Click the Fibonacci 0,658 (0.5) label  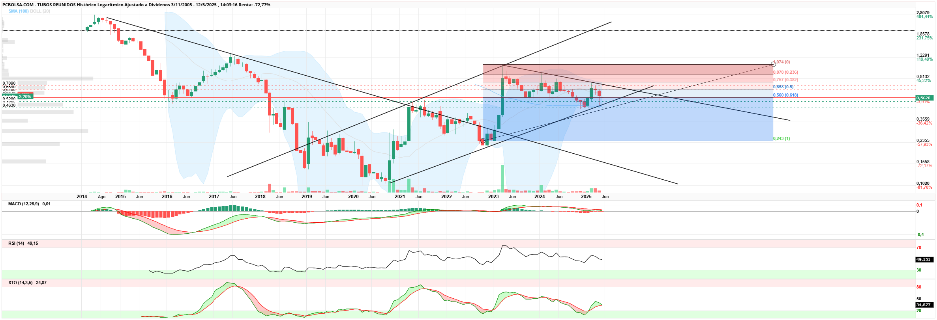[x=783, y=87]
